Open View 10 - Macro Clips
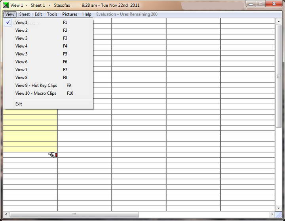The height and width of the screenshot is (221, 285). click(x=48, y=93)
